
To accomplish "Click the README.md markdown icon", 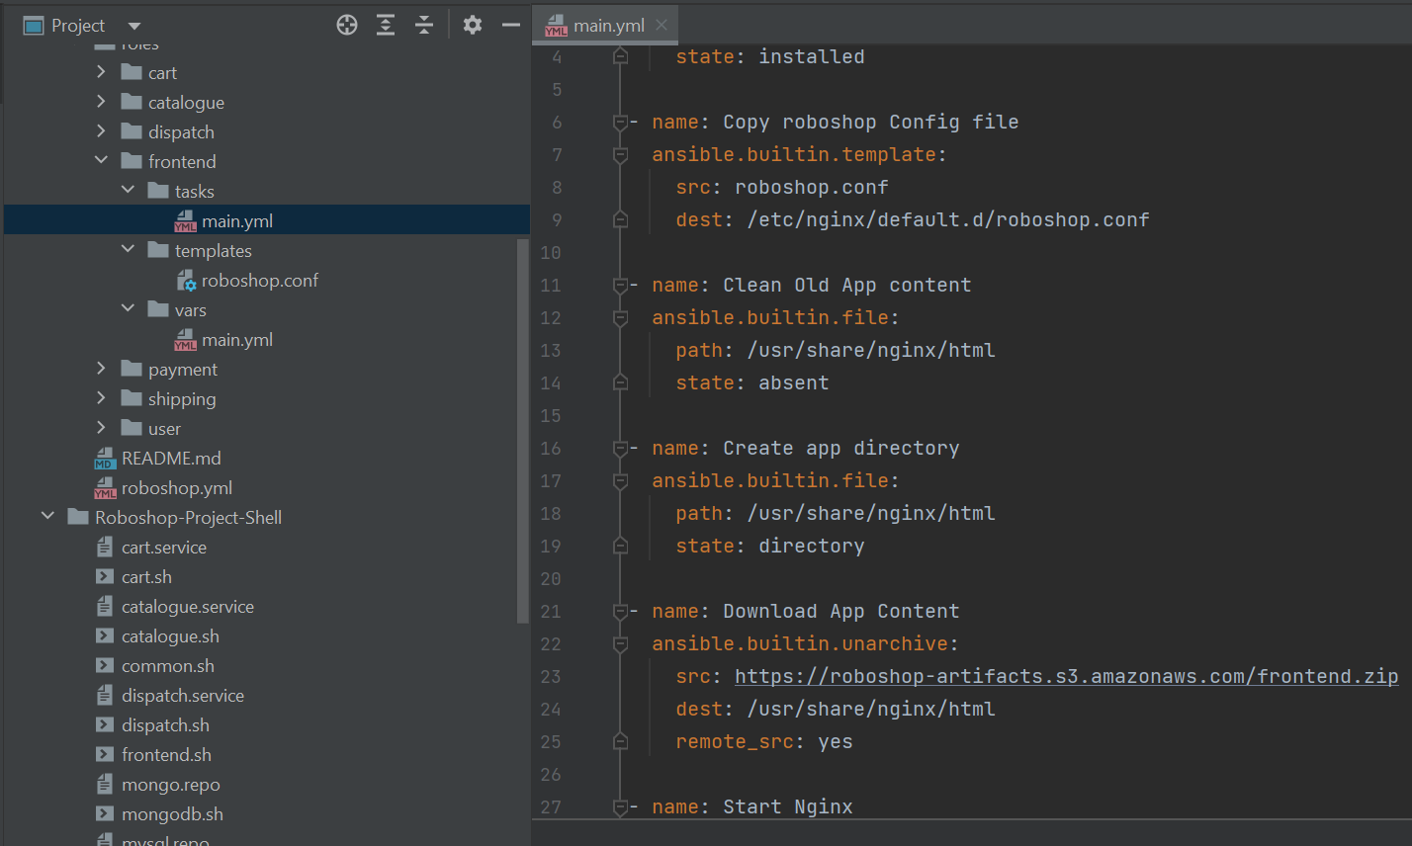I will [105, 458].
